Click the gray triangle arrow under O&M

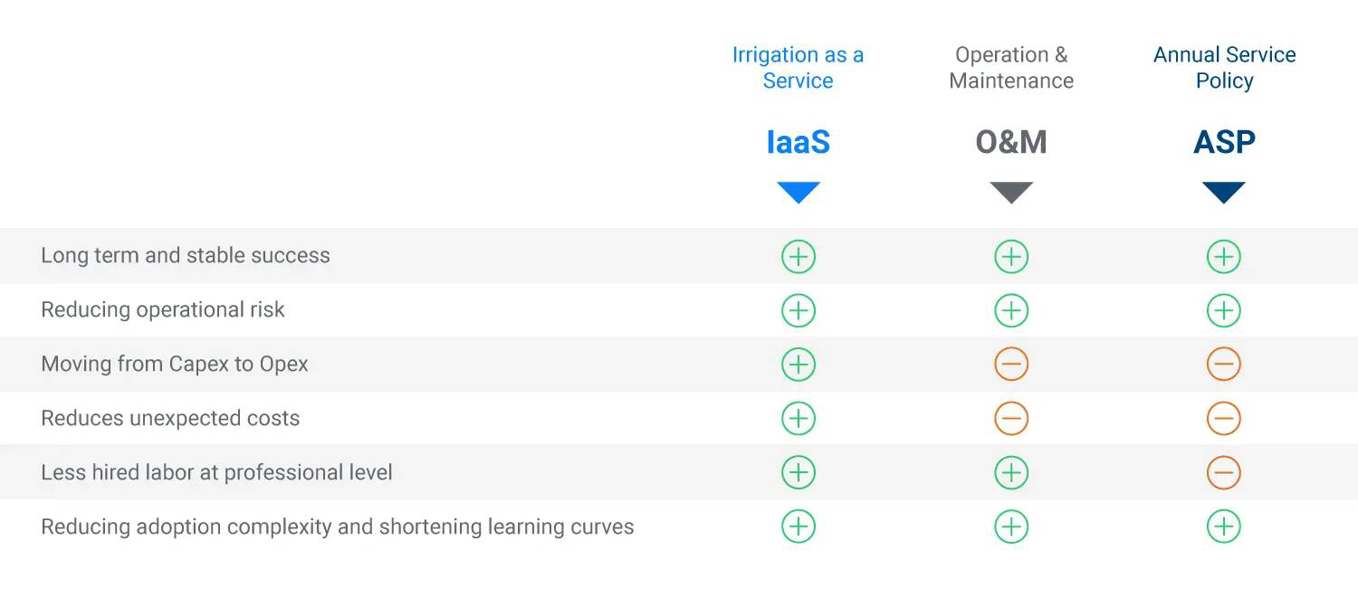(1011, 192)
